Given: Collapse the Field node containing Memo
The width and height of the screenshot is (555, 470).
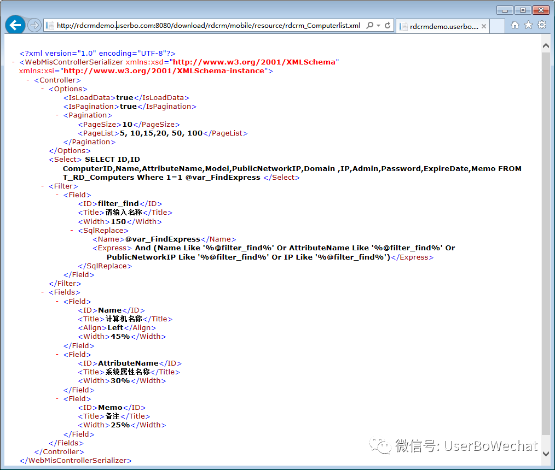Looking at the screenshot, I should pos(57,398).
